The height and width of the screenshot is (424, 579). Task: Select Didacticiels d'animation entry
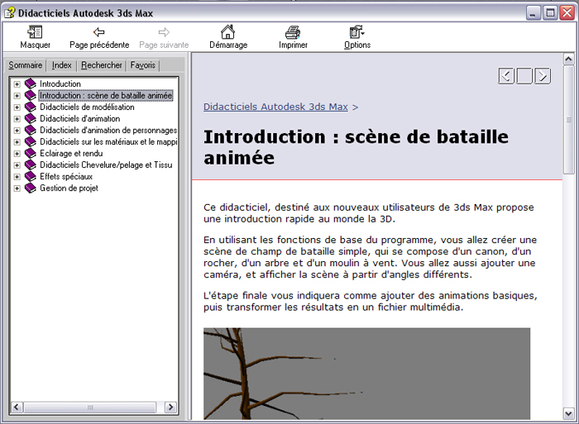pos(79,118)
